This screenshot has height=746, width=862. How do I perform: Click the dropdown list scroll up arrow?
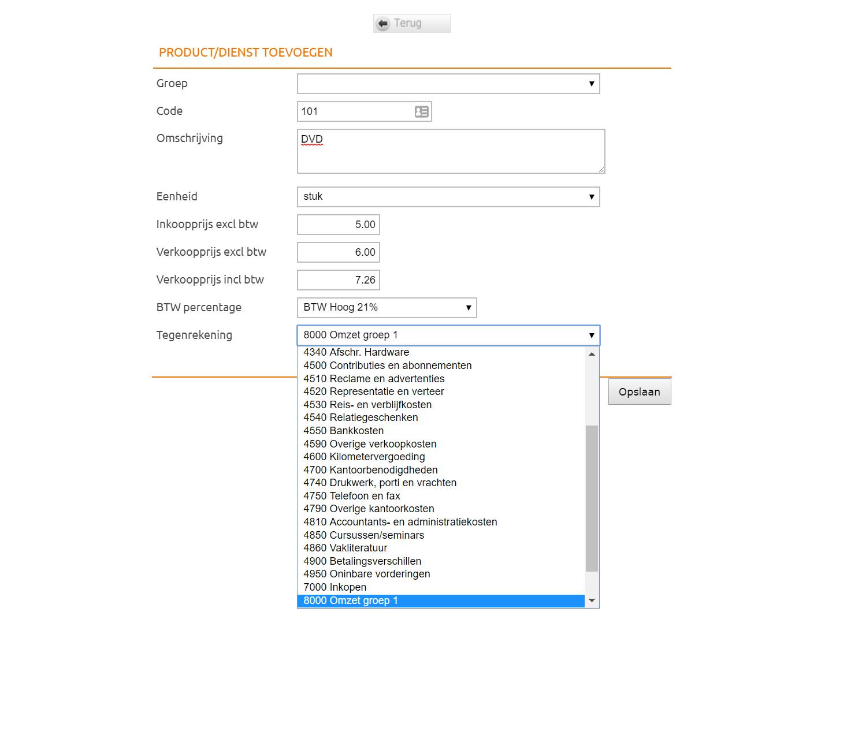(592, 354)
